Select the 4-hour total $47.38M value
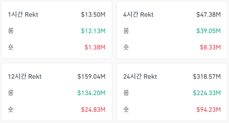 point(208,15)
